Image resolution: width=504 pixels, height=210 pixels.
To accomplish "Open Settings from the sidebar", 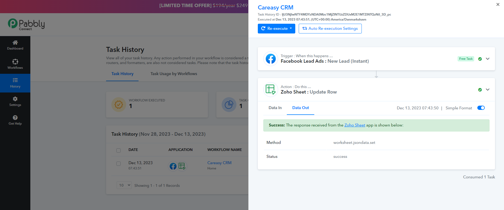I will 15,101.
